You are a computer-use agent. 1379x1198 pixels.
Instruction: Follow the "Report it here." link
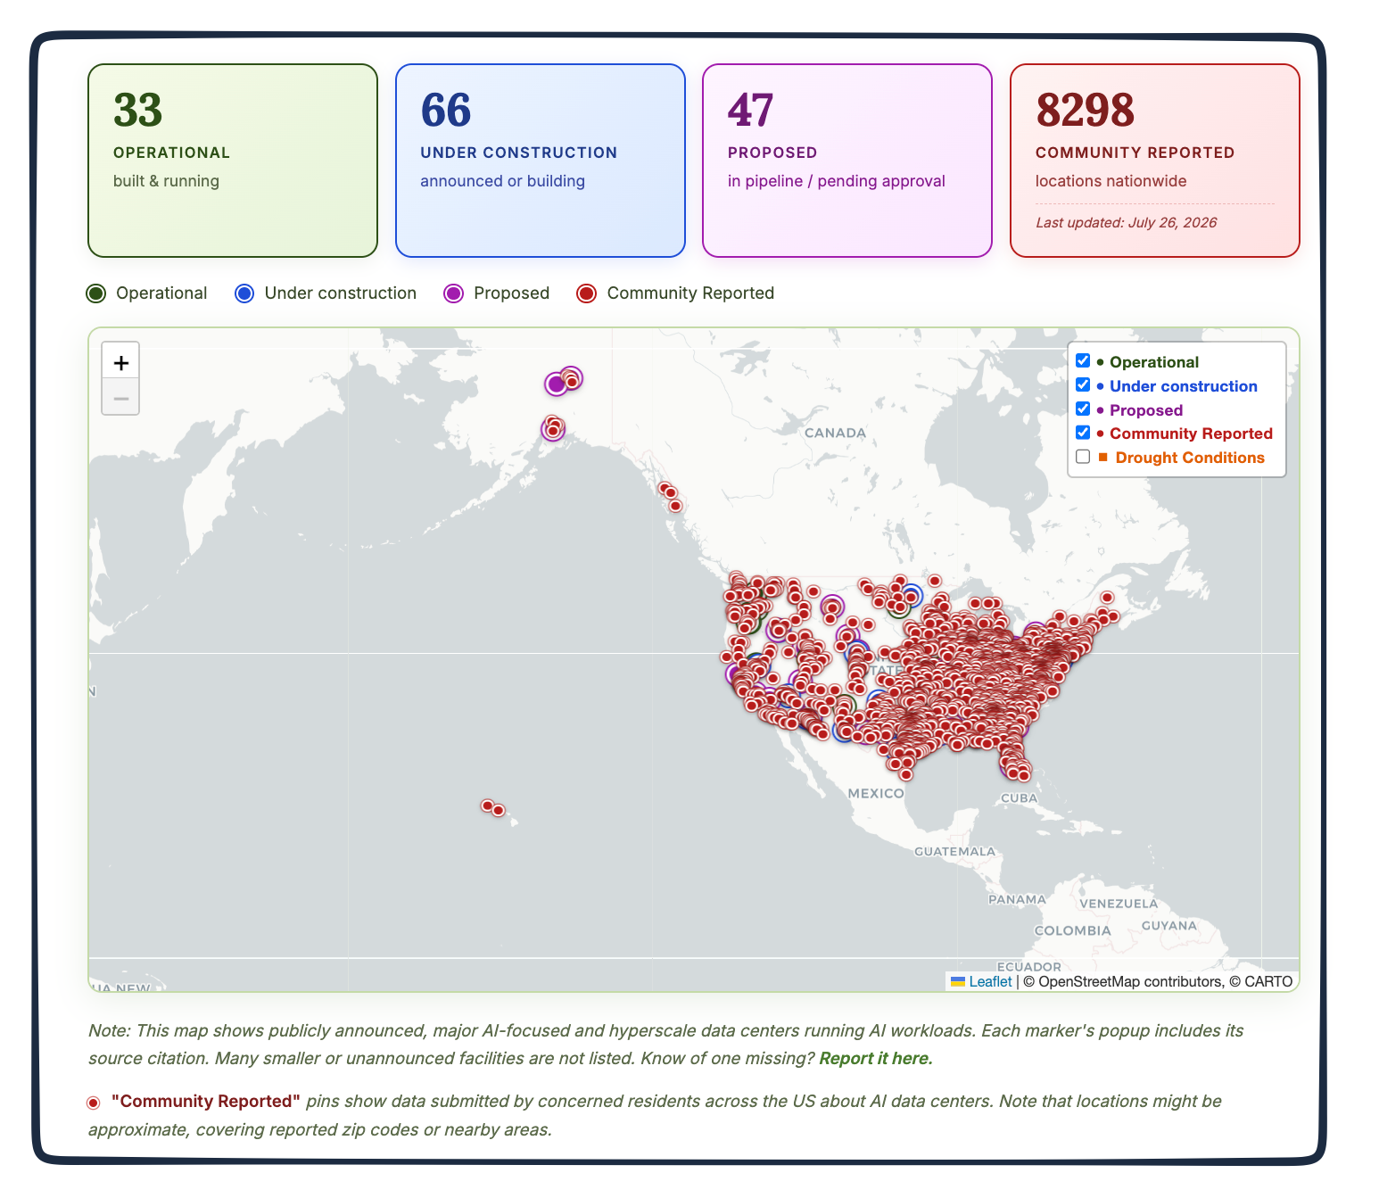point(876,1058)
